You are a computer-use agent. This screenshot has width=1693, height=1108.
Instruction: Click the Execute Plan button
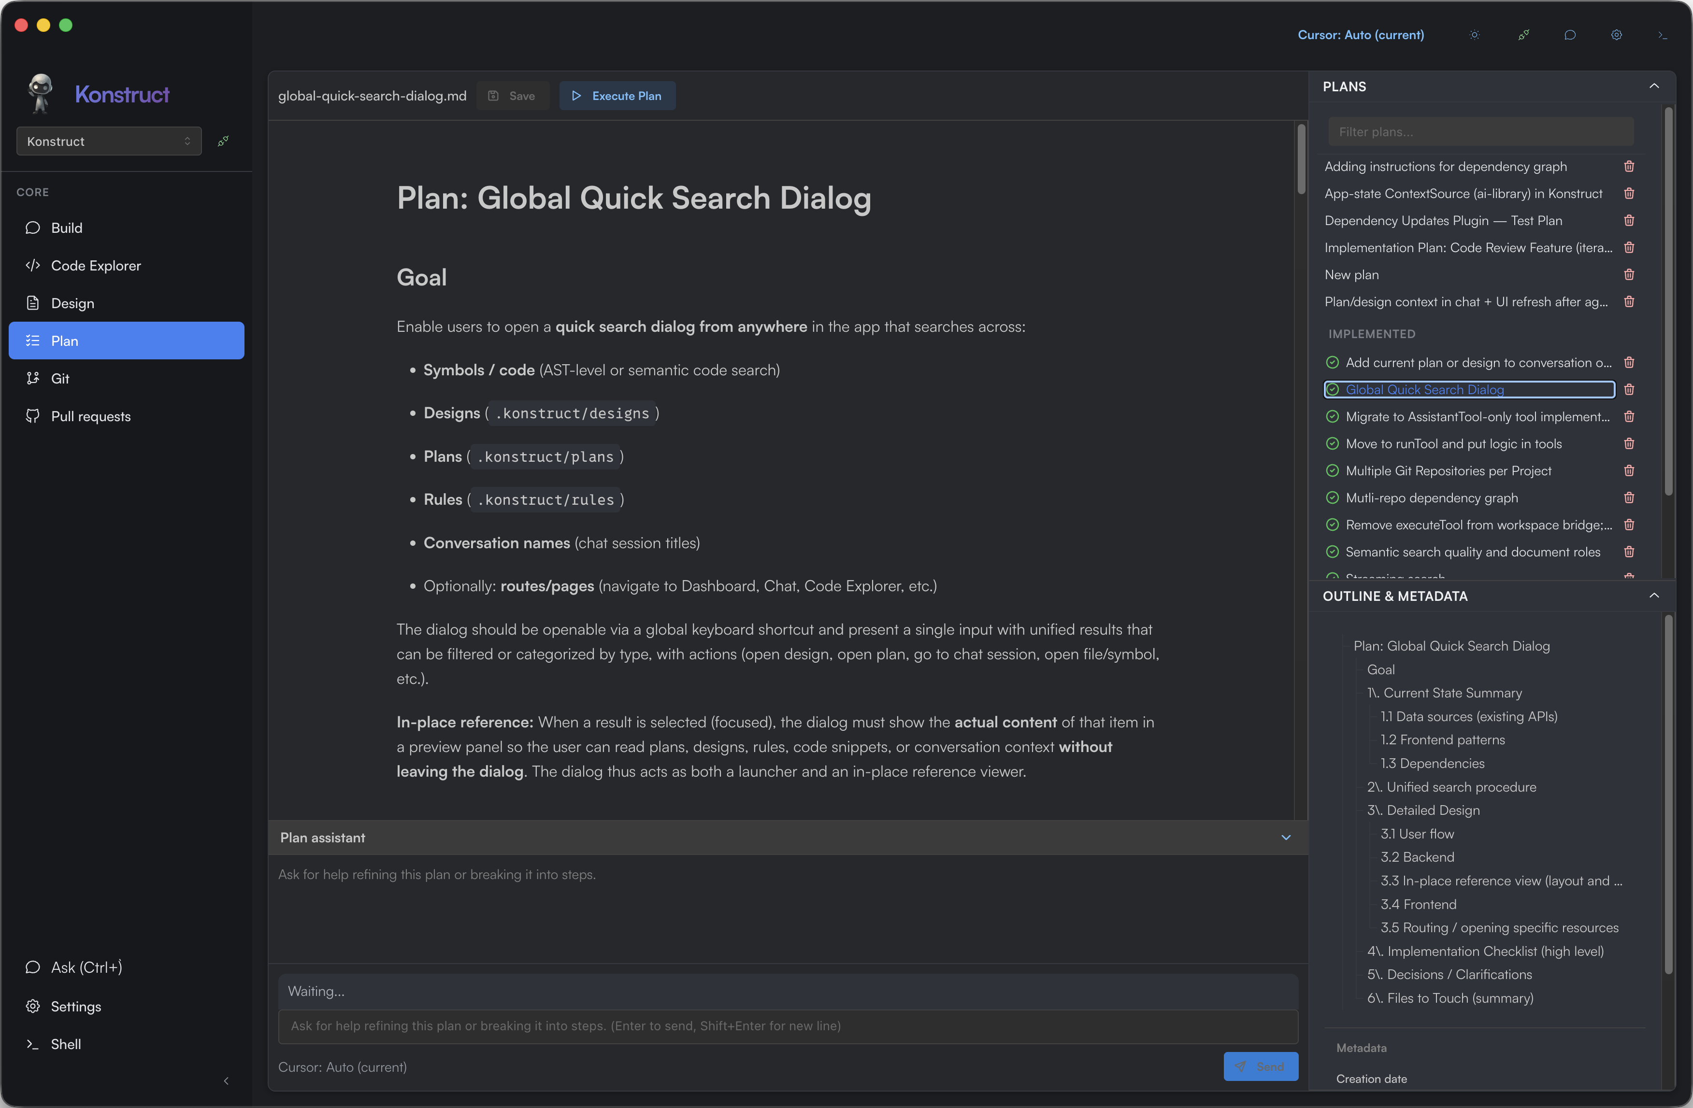617,96
